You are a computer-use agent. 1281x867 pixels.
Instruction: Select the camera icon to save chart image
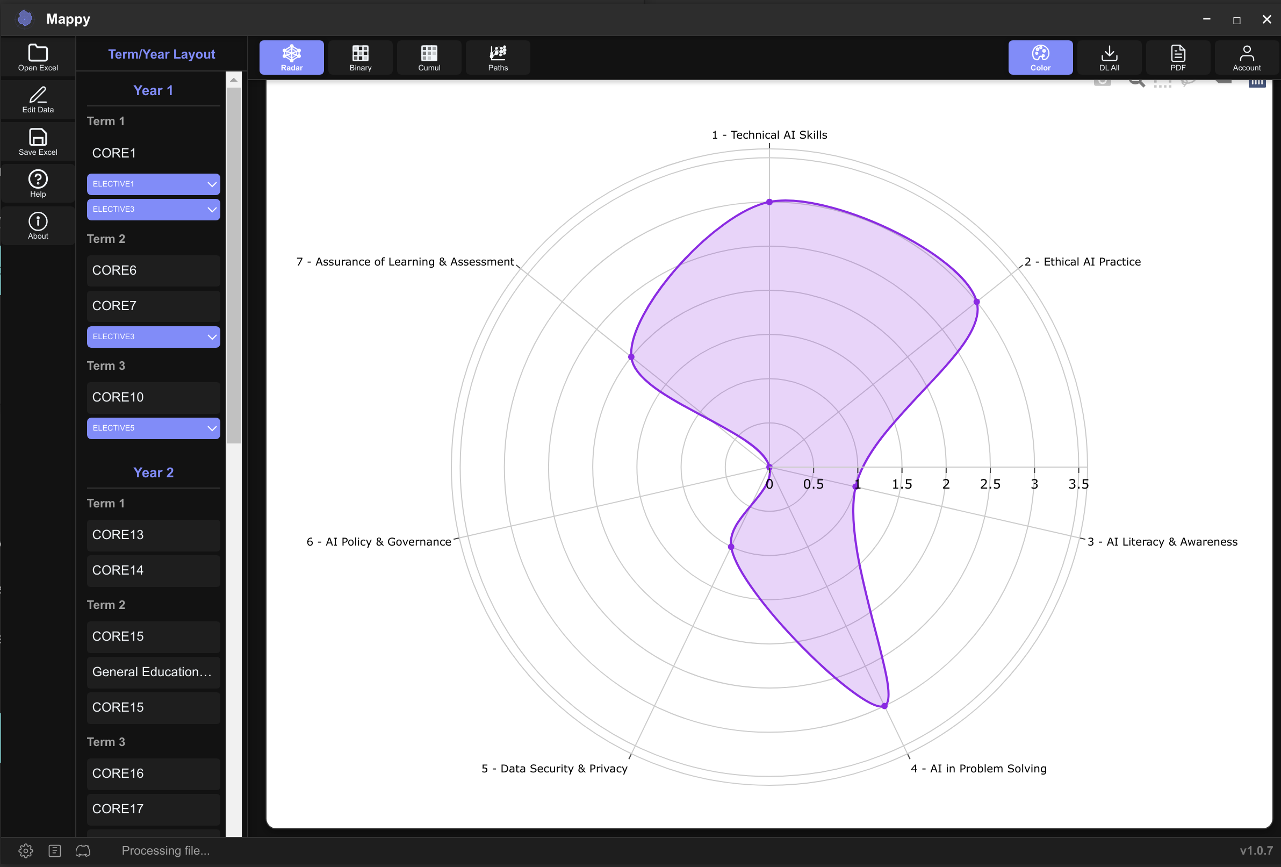pos(1103,82)
